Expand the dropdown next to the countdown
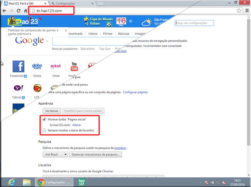Screen dimensions: 251x187 (131, 21)
